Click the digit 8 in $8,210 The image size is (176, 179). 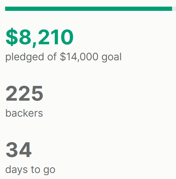pos(25,37)
